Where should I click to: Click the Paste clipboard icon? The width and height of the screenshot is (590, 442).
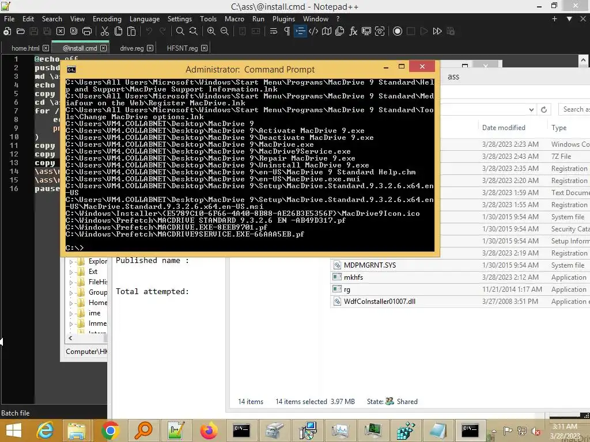coord(131,31)
